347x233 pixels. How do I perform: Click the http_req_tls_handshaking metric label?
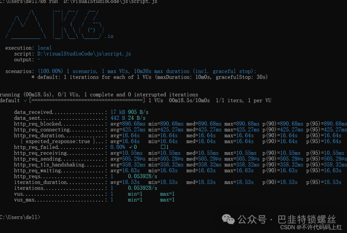(x=49, y=165)
